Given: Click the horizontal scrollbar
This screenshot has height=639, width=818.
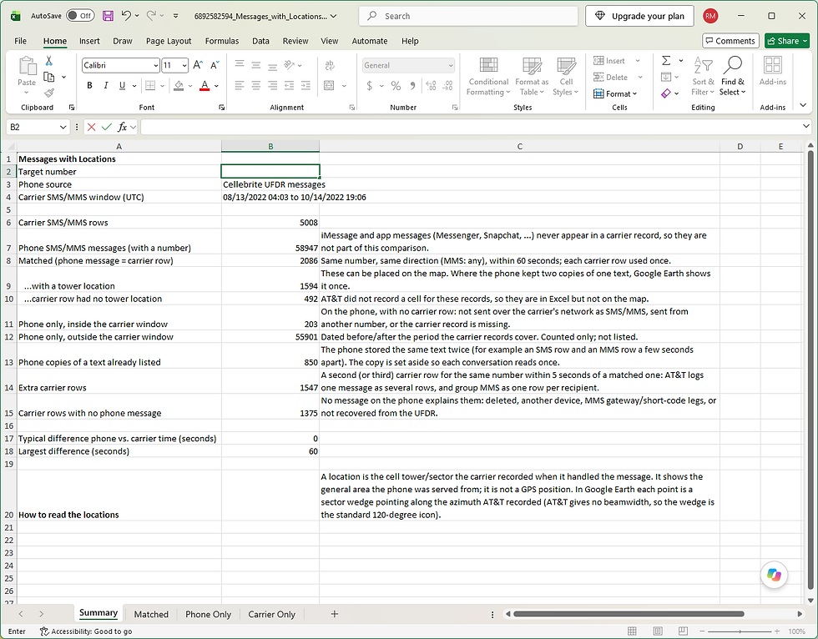Looking at the screenshot, I should tap(629, 614).
